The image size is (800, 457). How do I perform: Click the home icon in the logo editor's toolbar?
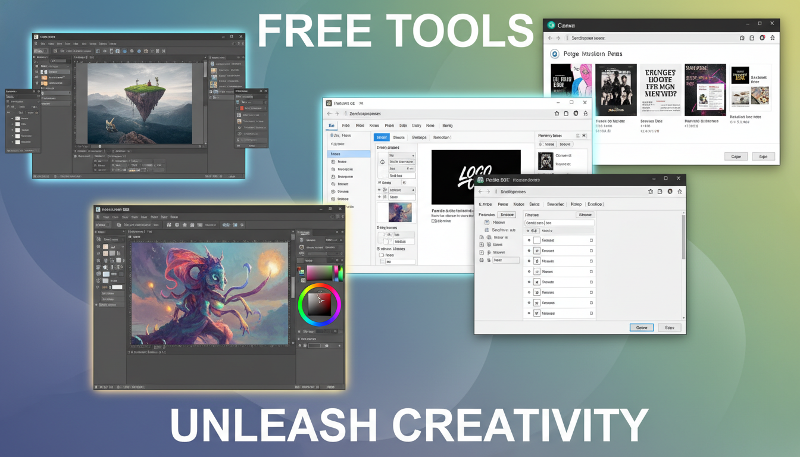point(556,113)
